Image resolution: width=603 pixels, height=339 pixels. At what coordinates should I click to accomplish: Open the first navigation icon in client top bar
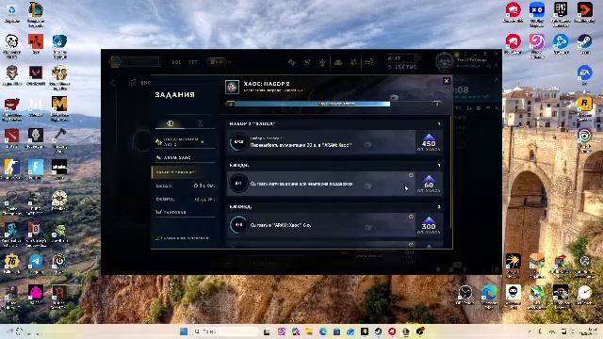point(291,62)
